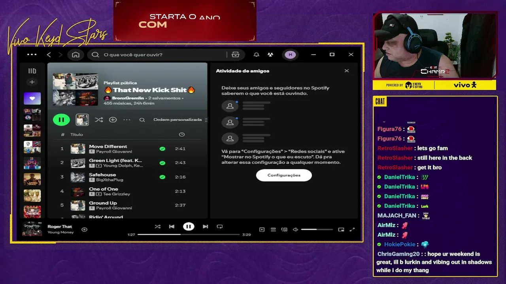Add playlist to Your Library
The image size is (506, 284).
[x=113, y=120]
